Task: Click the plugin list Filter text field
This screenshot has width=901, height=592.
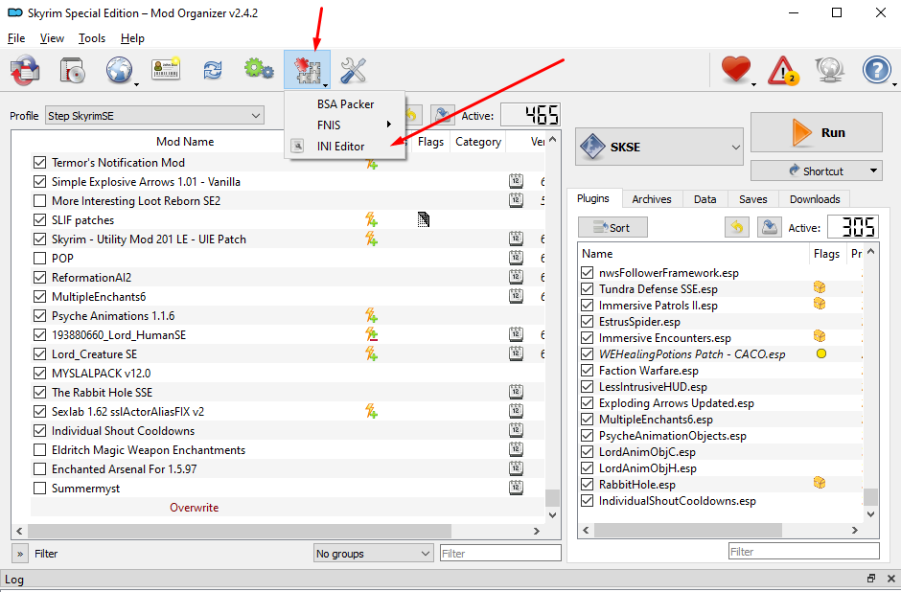Action: click(x=803, y=551)
